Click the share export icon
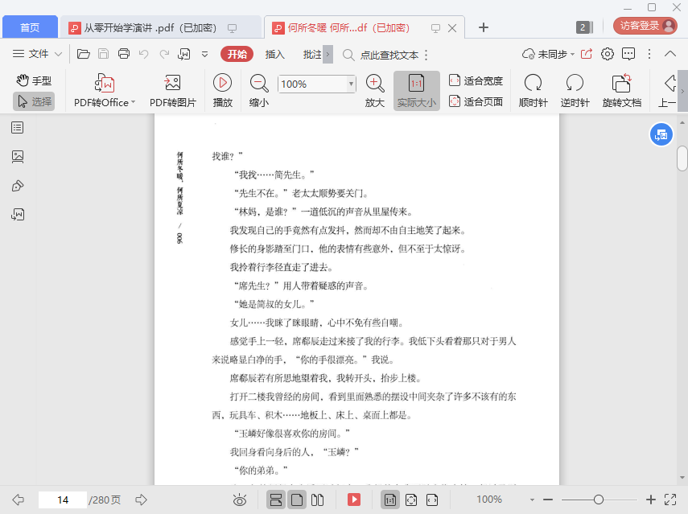 tap(586, 54)
